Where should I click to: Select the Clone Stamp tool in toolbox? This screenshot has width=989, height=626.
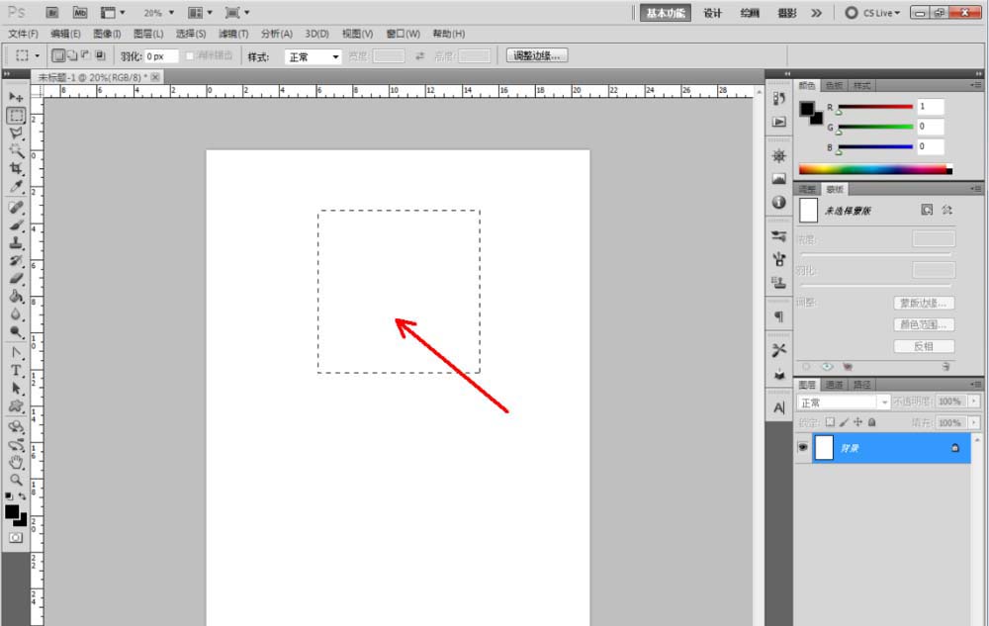[16, 243]
